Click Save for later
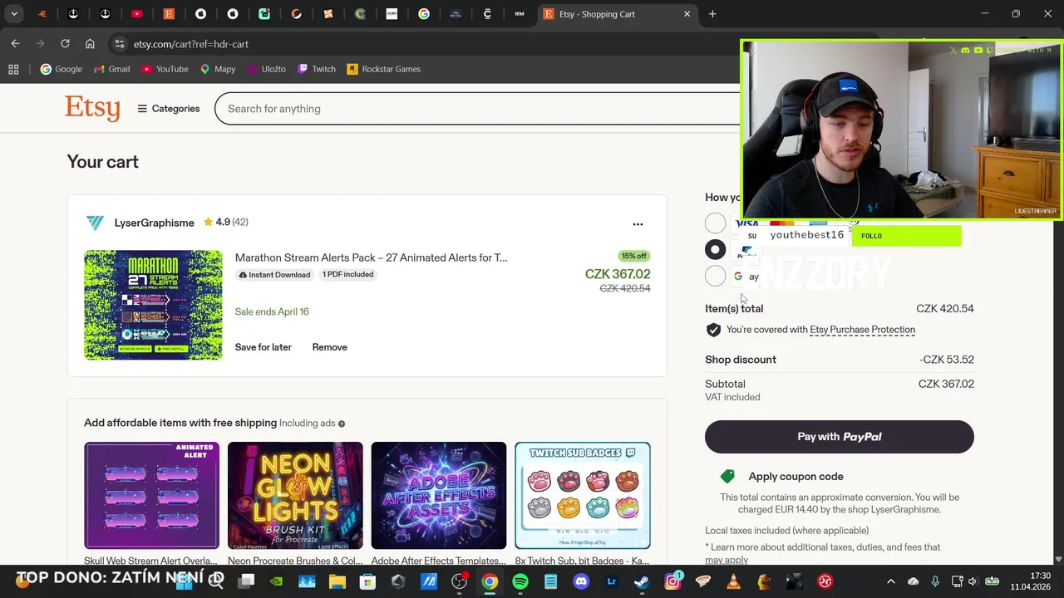Screen dimensions: 1064x598 (263, 347)
